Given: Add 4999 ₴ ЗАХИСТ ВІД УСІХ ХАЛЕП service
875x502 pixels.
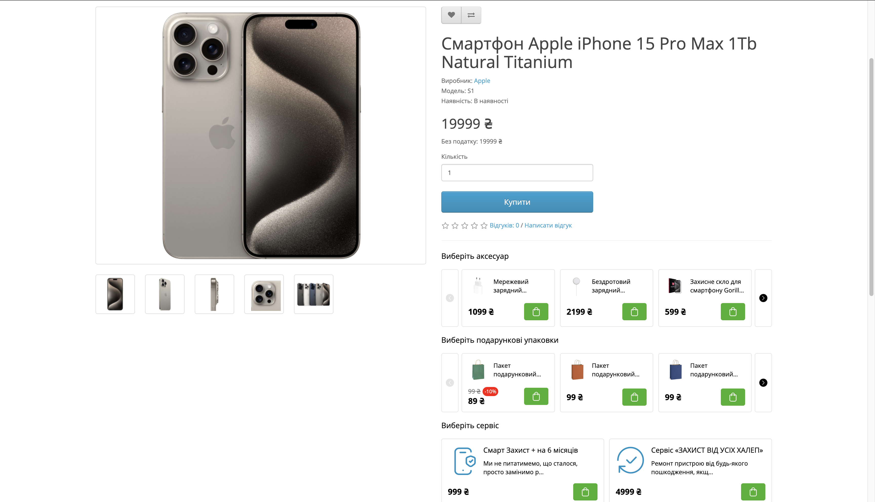Looking at the screenshot, I should coord(753,492).
